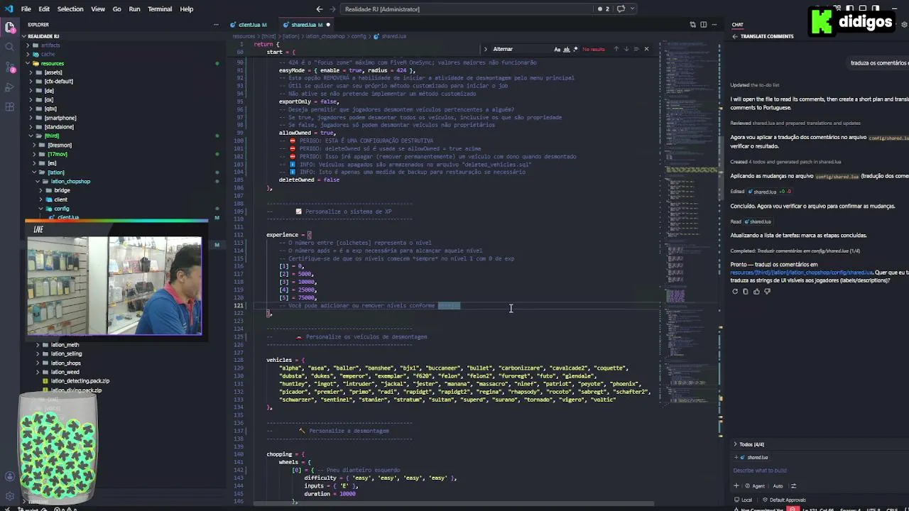Screen dimensions: 909x511
Task: Open the Run and Debug view
Action: [x=10, y=87]
